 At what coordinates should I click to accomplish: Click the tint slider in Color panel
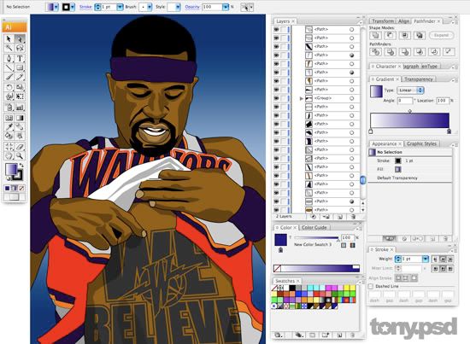tap(317, 238)
